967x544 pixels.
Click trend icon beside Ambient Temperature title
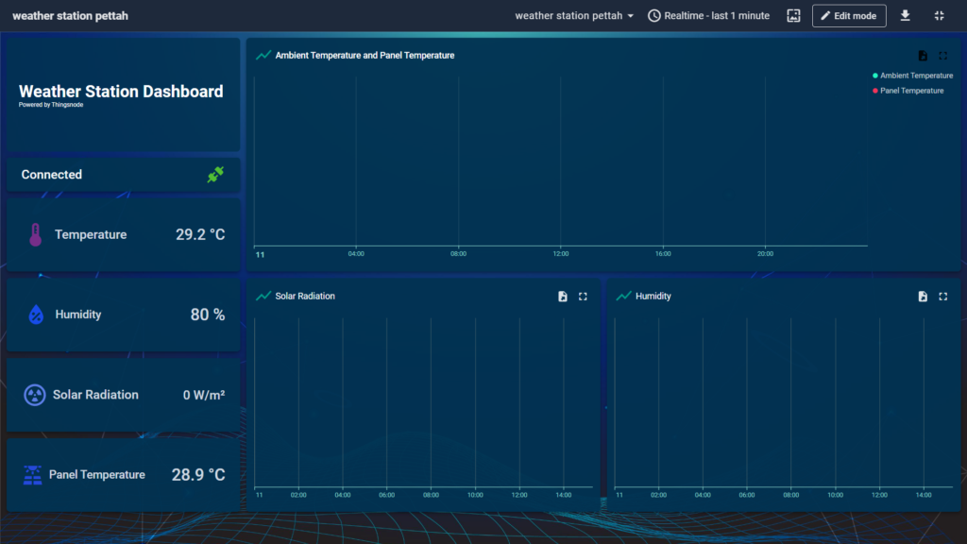pos(263,55)
